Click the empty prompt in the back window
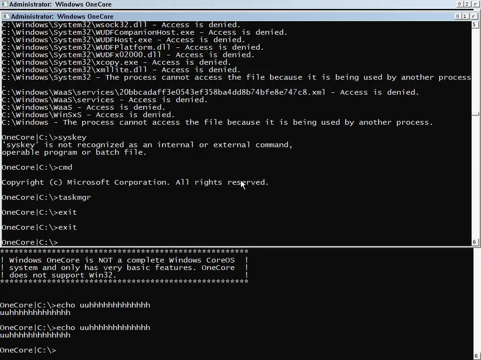 coord(28,350)
